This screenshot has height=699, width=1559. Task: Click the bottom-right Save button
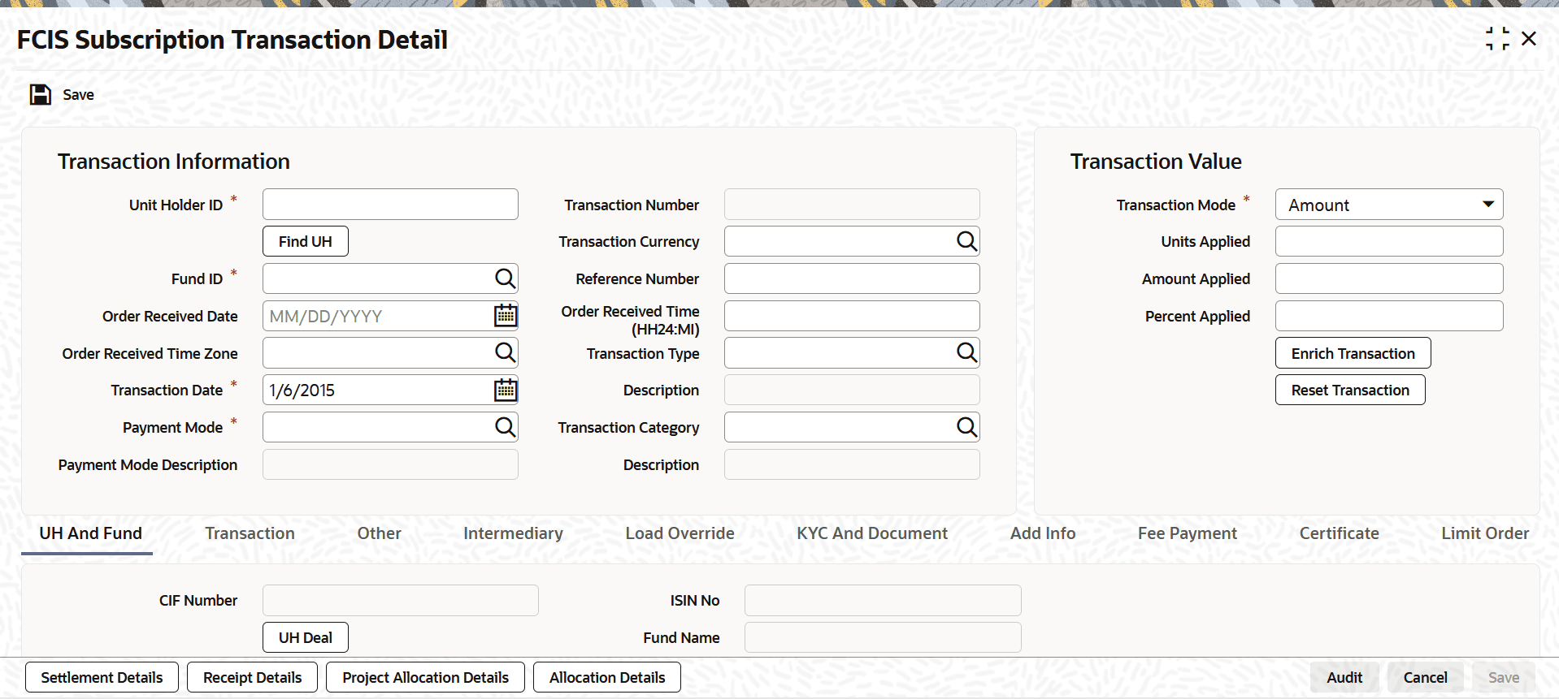1503,677
